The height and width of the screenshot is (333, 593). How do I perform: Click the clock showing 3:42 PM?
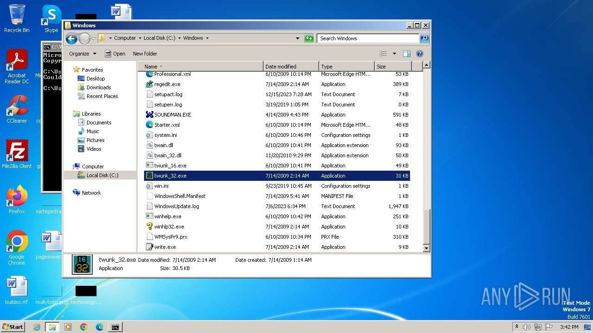pos(569,327)
